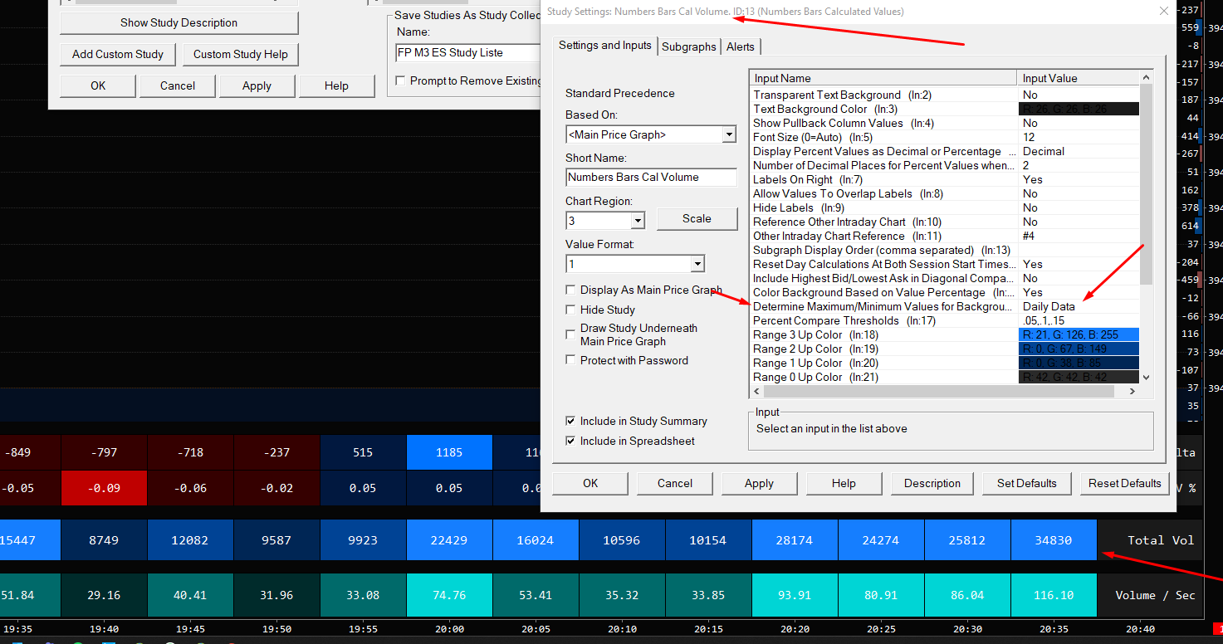Click Show Study Description button
Image resolution: width=1223 pixels, height=644 pixels.
pyautogui.click(x=179, y=22)
